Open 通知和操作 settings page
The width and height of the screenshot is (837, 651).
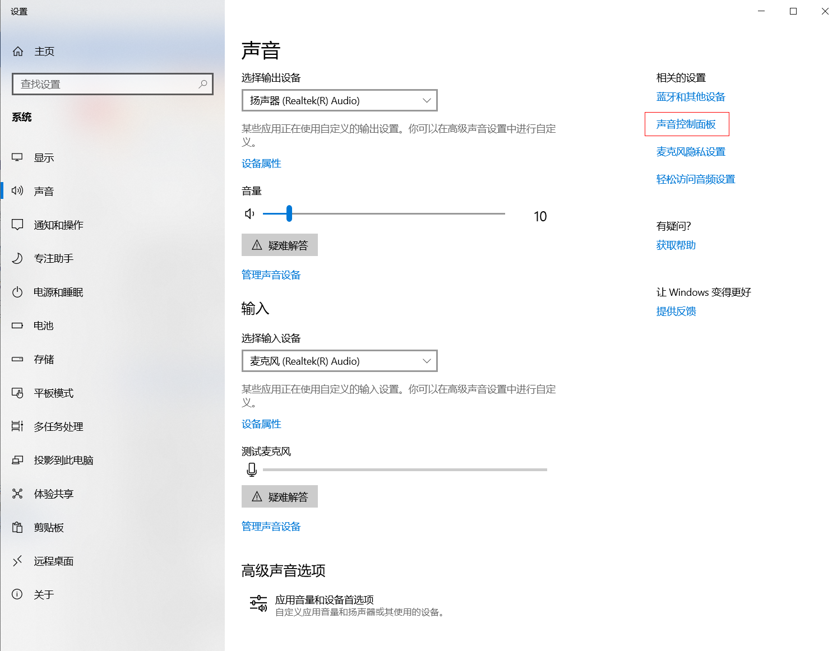pyautogui.click(x=58, y=225)
